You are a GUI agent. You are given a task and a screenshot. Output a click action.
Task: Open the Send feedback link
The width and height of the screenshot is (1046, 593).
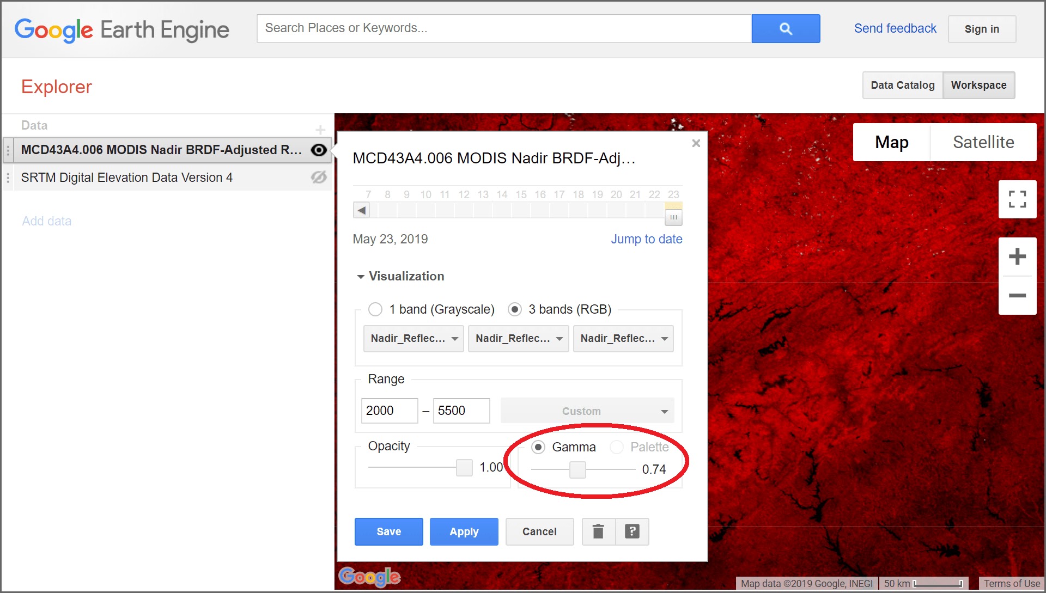click(x=895, y=28)
